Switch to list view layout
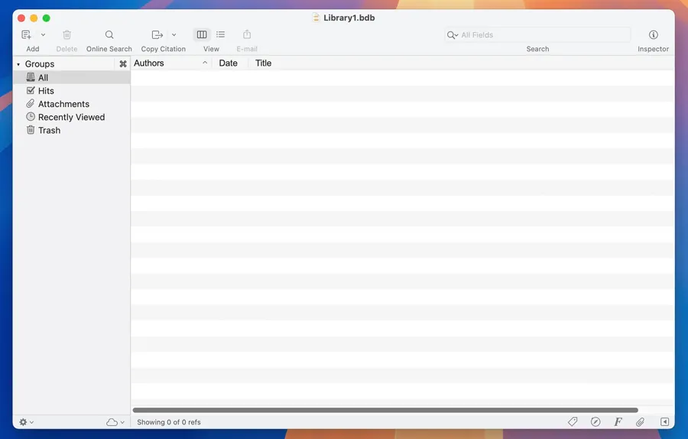The image size is (688, 439). (x=221, y=35)
